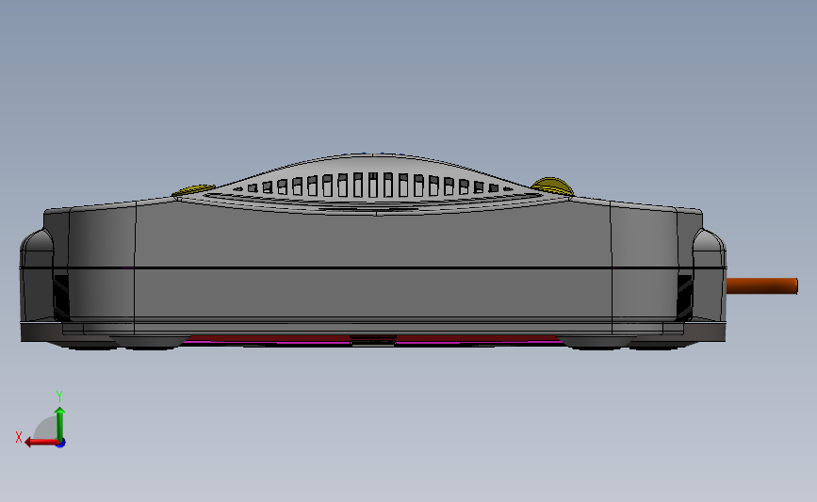Select the slotted vent grille on the dome

[x=373, y=185]
